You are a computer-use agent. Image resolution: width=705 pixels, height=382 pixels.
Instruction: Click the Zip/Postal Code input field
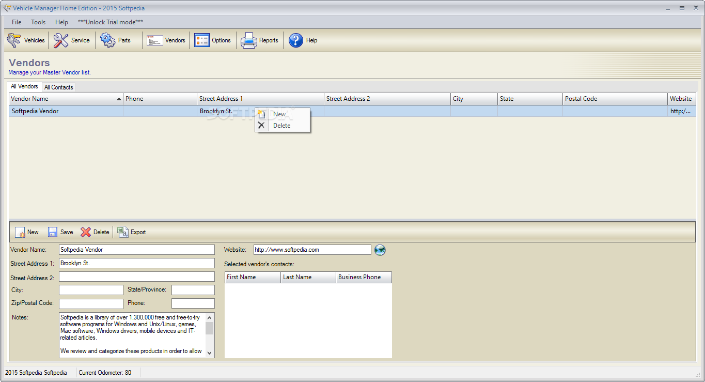[91, 303]
